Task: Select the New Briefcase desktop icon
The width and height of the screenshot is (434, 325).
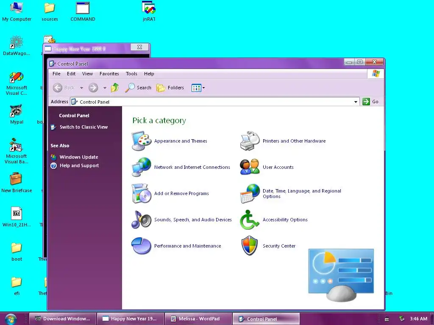Action: [x=17, y=182]
